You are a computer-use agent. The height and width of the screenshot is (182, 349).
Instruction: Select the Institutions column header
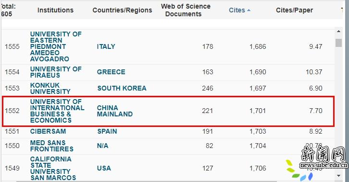[55, 10]
